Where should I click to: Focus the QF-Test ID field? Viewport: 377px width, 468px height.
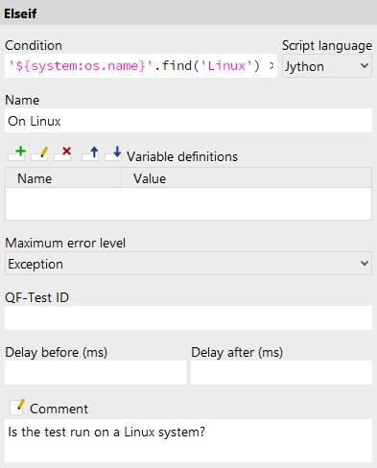coord(188,318)
